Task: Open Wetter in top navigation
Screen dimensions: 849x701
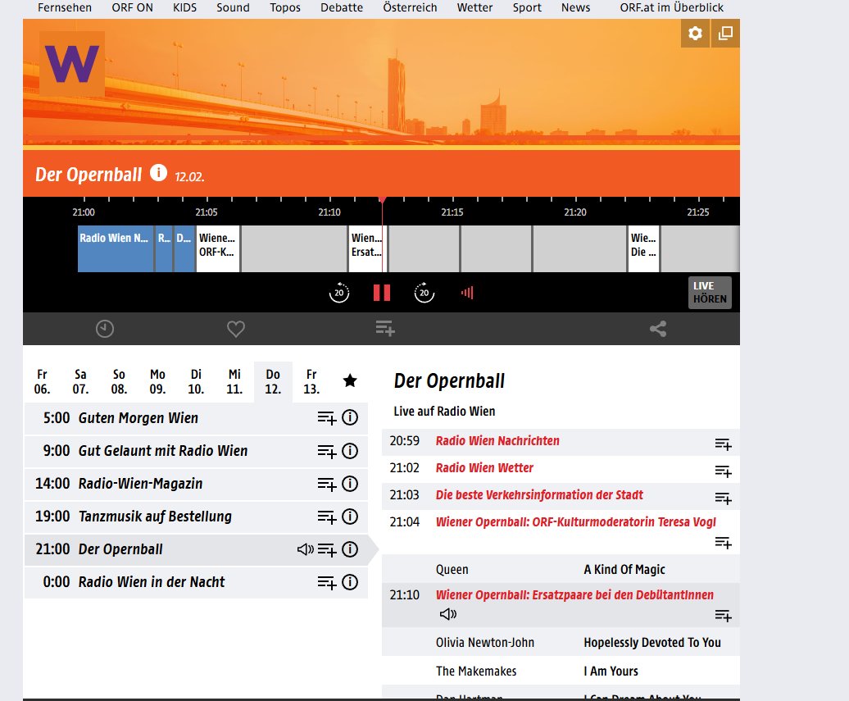Action: click(474, 7)
